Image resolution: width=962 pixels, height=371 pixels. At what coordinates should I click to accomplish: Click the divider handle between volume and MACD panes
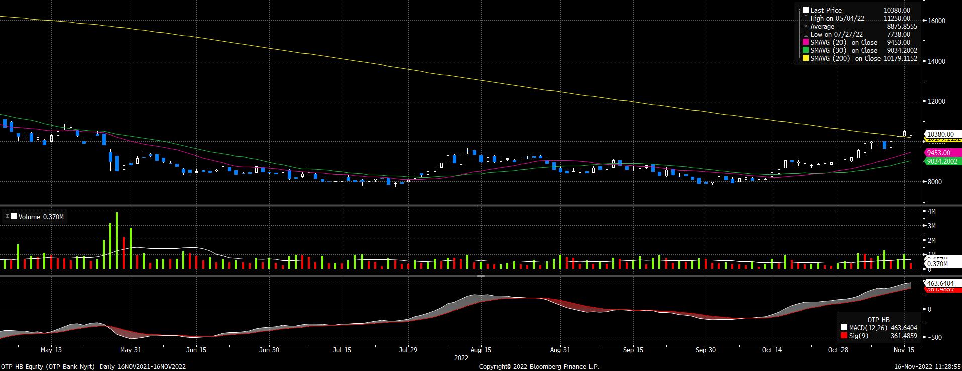click(480, 276)
